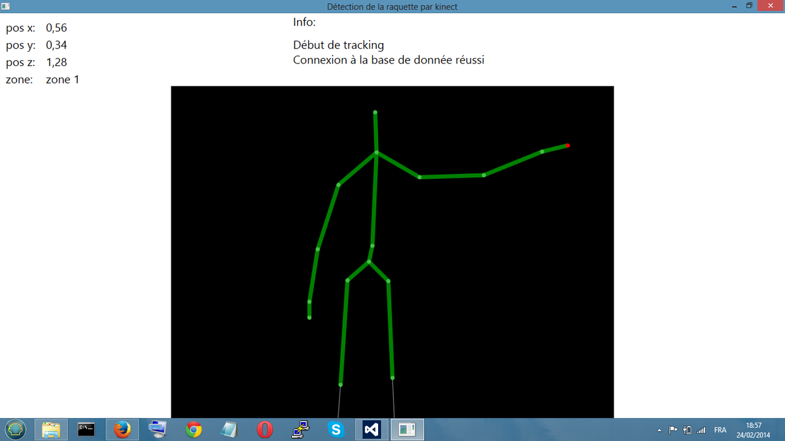The height and width of the screenshot is (441, 785).
Task: Launch Opera browser from the taskbar
Action: (264, 429)
